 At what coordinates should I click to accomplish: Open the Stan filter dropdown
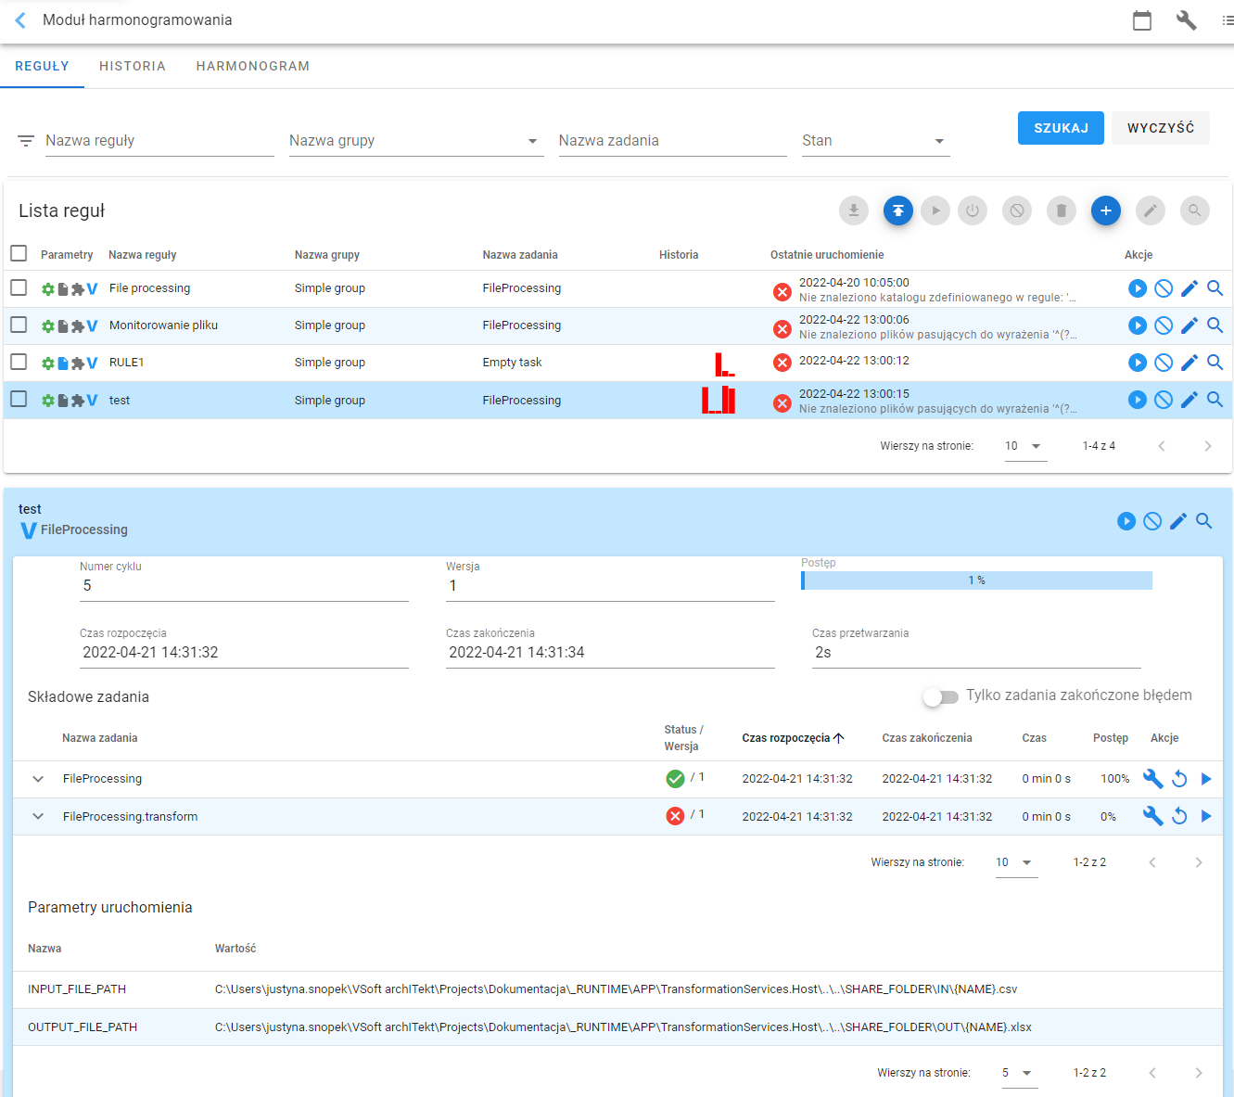[875, 141]
